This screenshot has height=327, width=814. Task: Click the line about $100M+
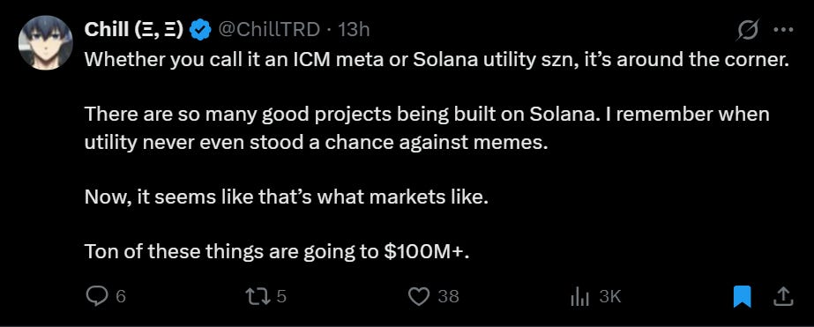click(277, 251)
